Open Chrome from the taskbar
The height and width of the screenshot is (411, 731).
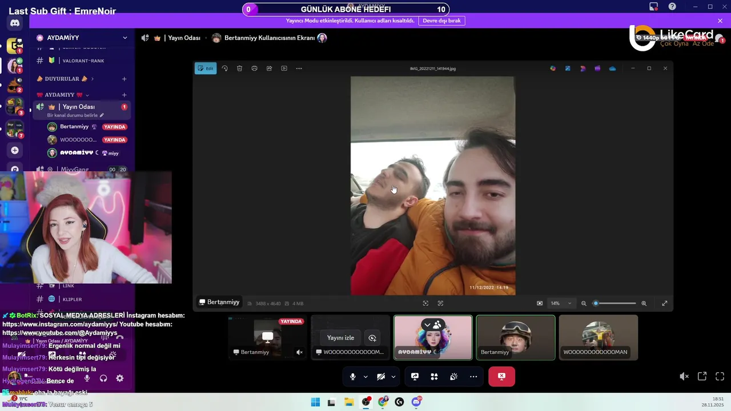click(x=383, y=402)
